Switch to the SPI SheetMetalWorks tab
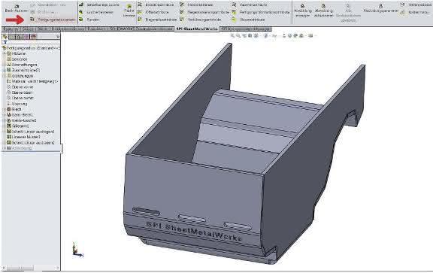 tap(197, 29)
